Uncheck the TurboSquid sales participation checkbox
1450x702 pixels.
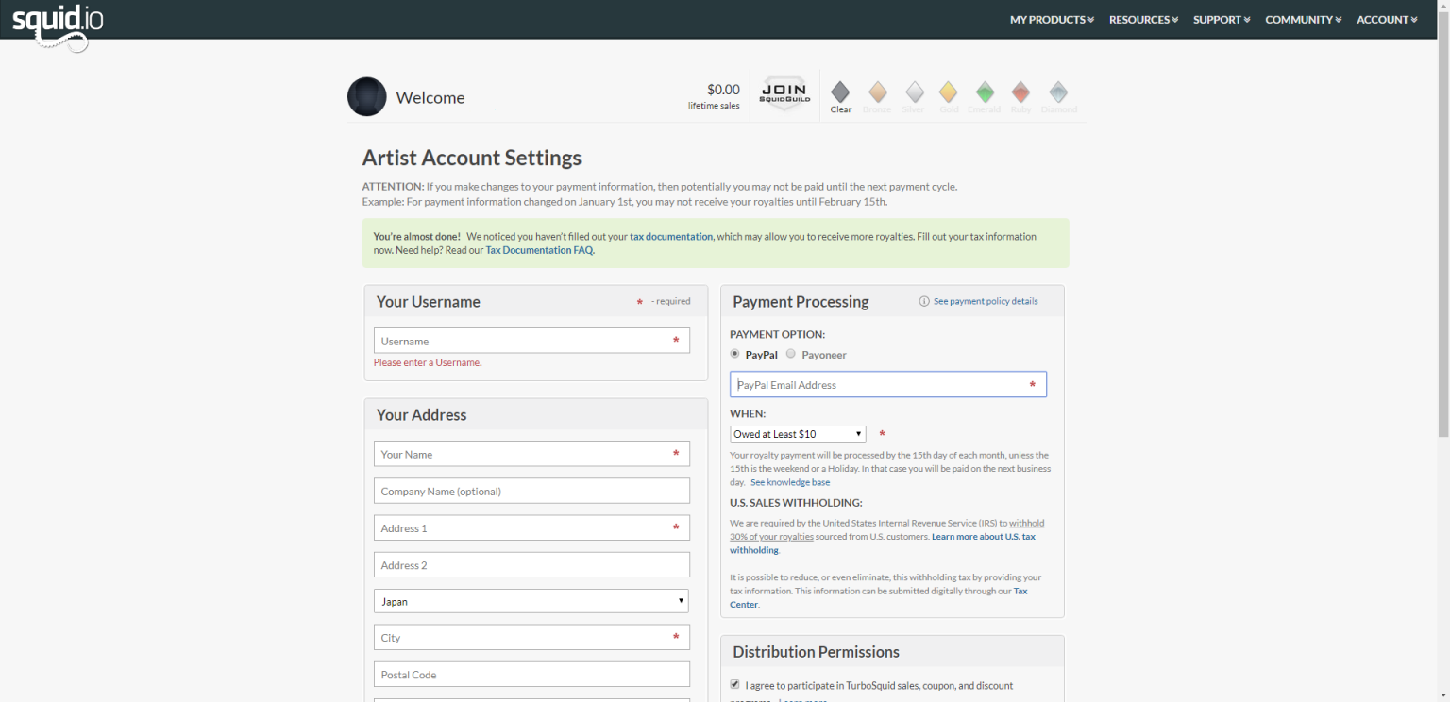point(735,684)
